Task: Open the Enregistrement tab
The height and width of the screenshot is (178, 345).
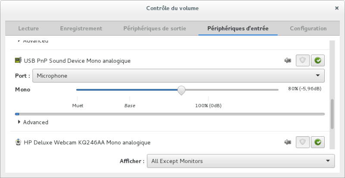Action: (x=81, y=28)
